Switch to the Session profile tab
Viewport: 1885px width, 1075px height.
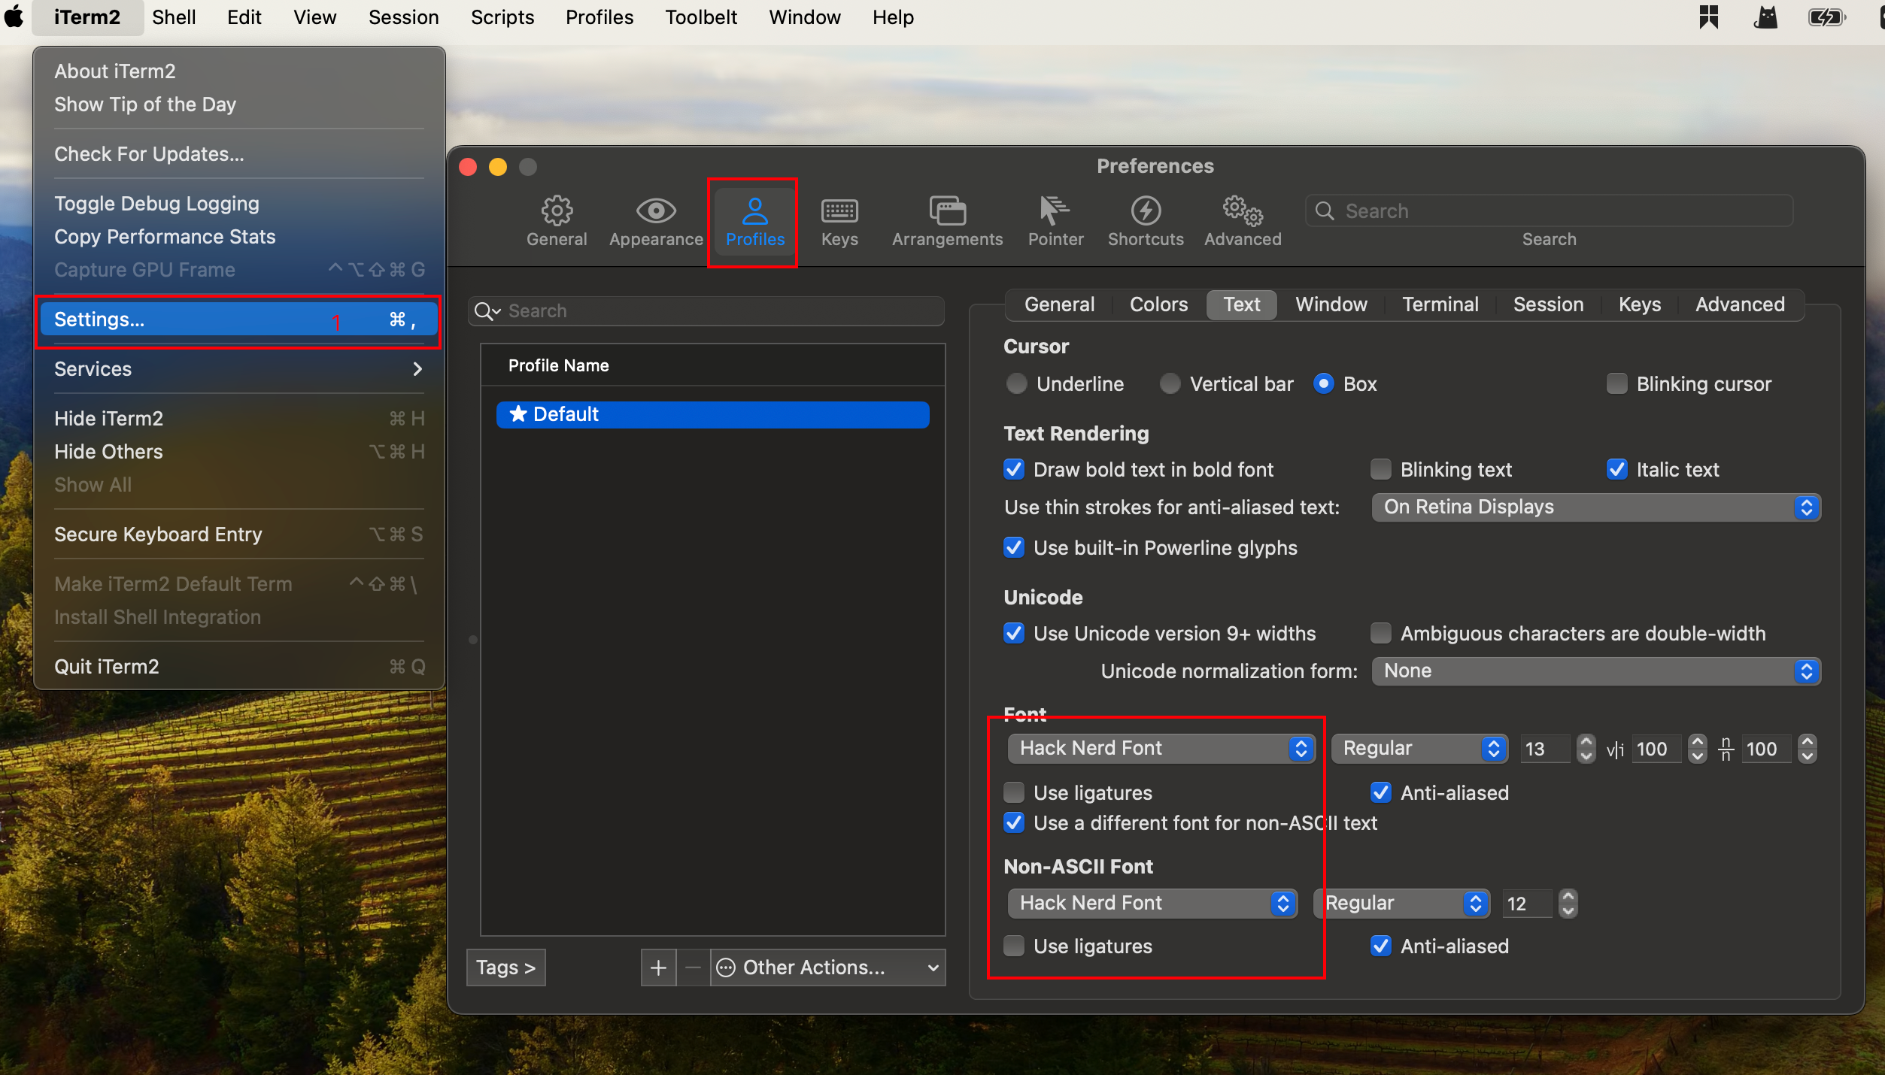coord(1548,304)
